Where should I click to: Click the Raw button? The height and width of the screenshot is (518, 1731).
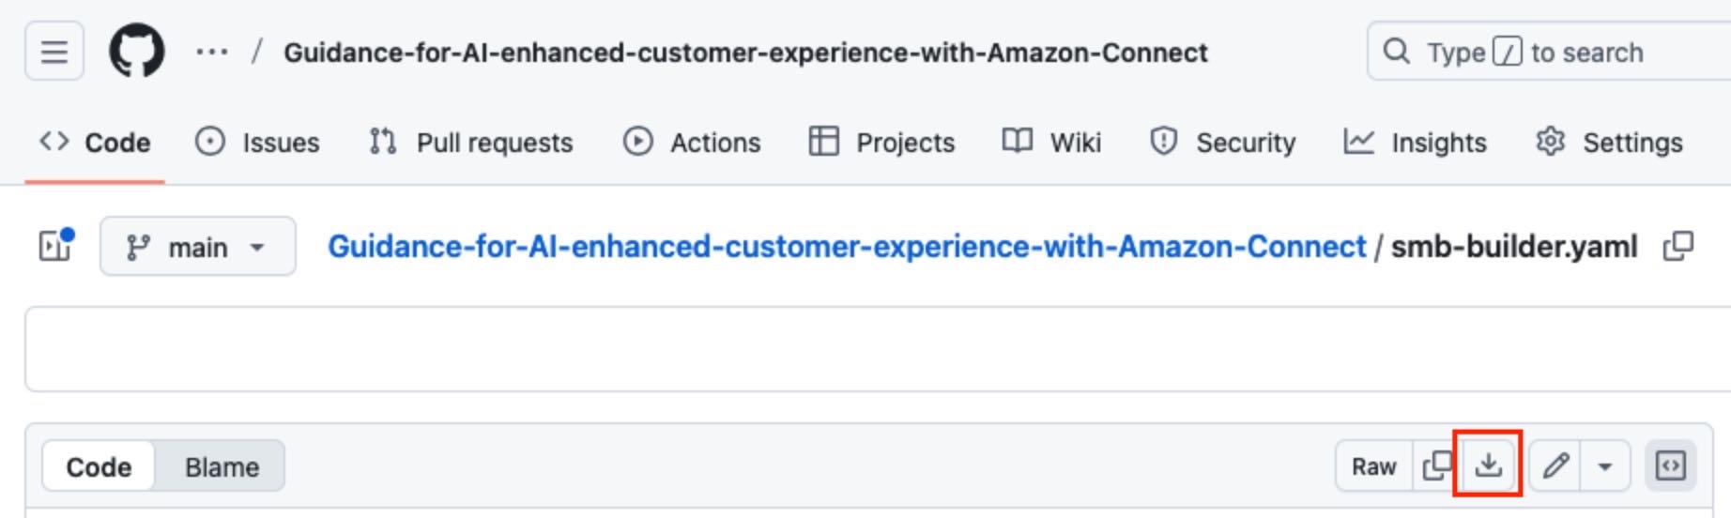(x=1373, y=465)
